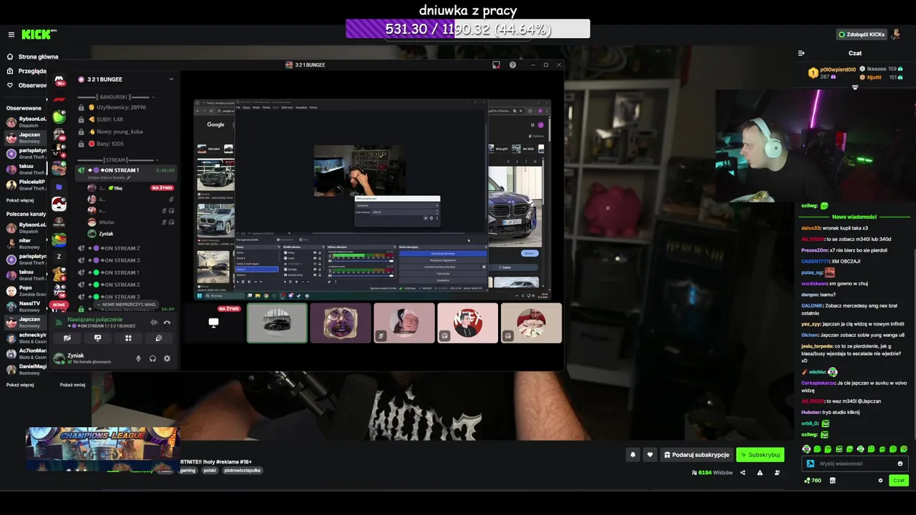Open Popo channel in sidebar
The height and width of the screenshot is (515, 916).
coord(27,291)
